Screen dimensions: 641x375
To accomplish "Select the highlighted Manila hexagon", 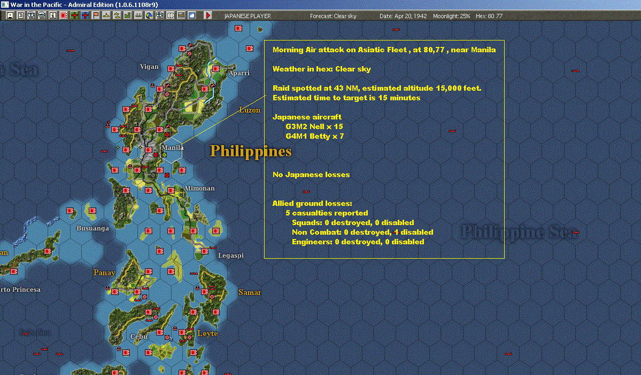I will 171,150.
